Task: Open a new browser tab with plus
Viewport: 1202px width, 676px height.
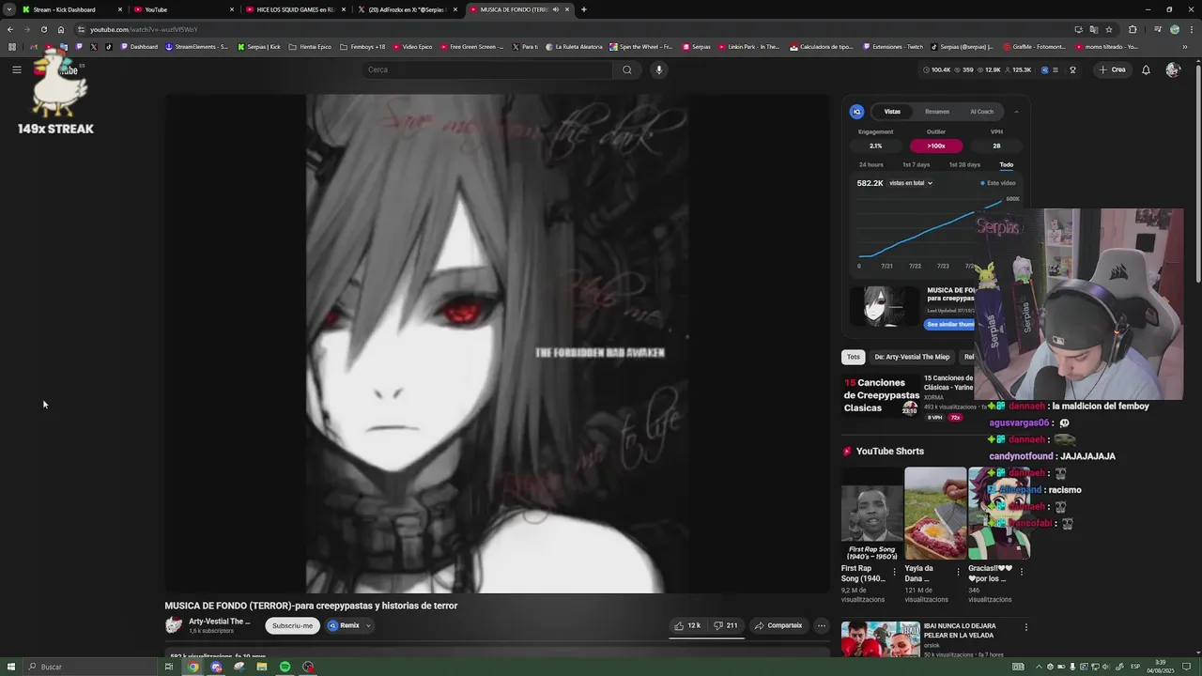Action: pyautogui.click(x=583, y=9)
